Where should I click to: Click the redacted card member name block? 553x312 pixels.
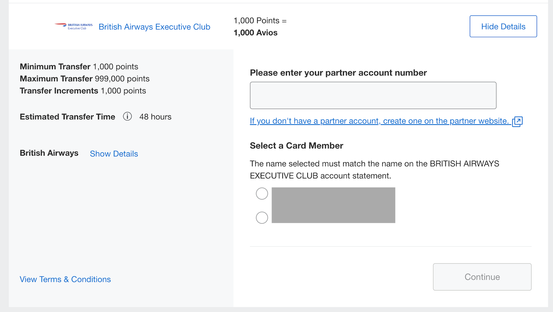pyautogui.click(x=333, y=205)
